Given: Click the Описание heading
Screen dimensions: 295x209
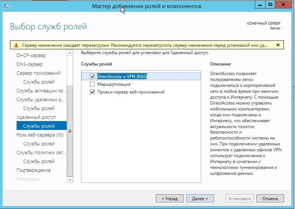Looking at the screenshot, I should (x=220, y=64).
